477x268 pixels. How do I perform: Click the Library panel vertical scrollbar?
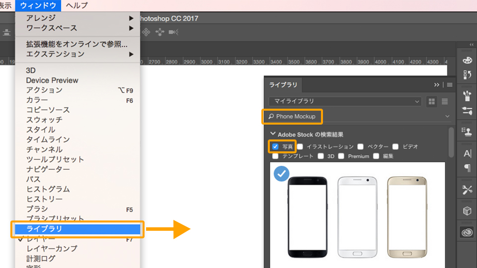[x=451, y=142]
